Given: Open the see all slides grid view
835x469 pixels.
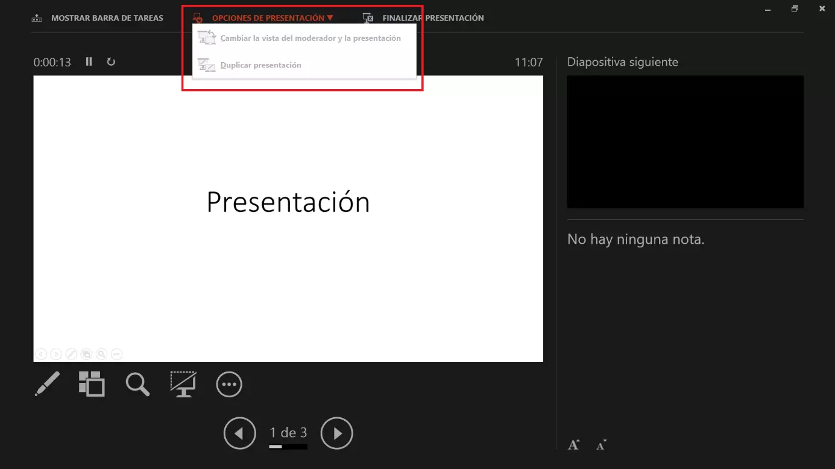Looking at the screenshot, I should [92, 384].
